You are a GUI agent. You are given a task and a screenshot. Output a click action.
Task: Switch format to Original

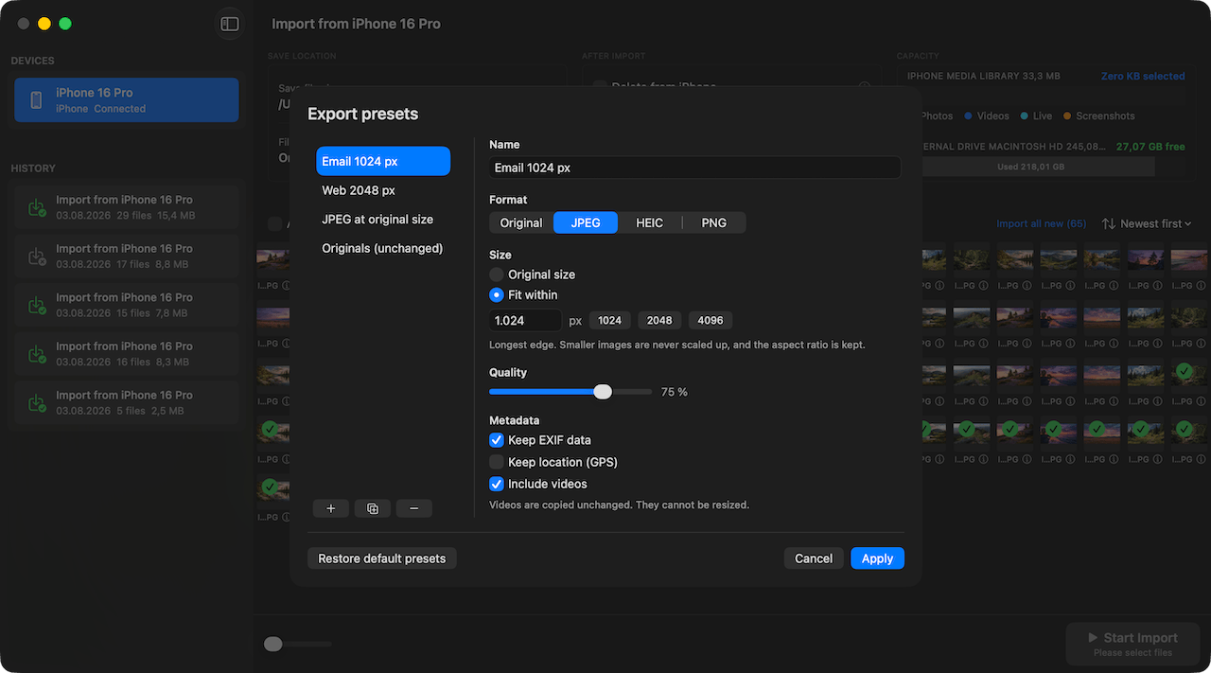tap(521, 222)
